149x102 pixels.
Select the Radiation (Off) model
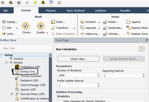click(x=27, y=80)
